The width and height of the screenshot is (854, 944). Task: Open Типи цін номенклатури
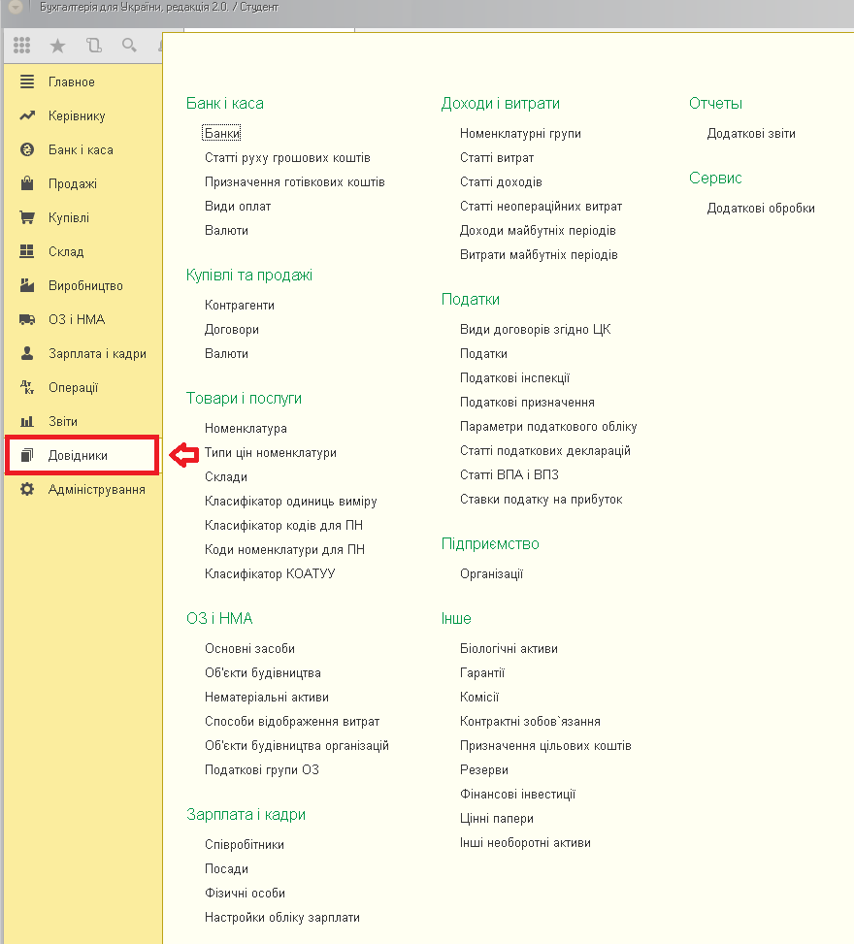(271, 453)
